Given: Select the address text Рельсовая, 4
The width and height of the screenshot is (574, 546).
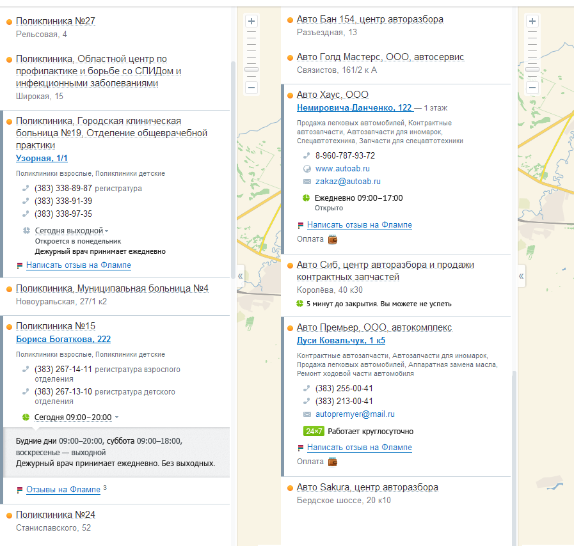Looking at the screenshot, I should [42, 35].
